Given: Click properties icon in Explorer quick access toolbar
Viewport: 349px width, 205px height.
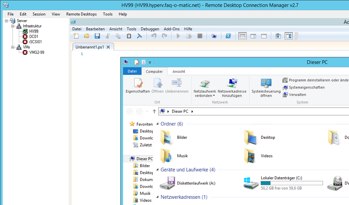Looking at the screenshot, I should 136,62.
